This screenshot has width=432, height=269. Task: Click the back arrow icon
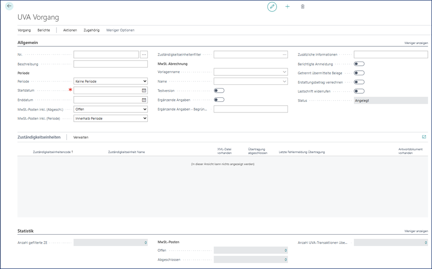(x=9, y=6)
